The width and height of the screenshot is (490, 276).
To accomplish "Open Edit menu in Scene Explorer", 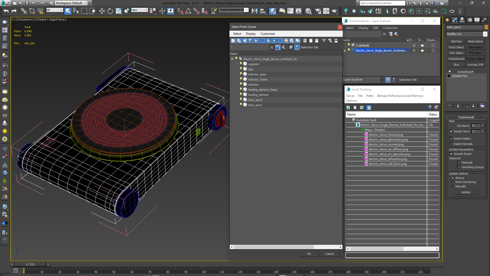I will (x=375, y=28).
